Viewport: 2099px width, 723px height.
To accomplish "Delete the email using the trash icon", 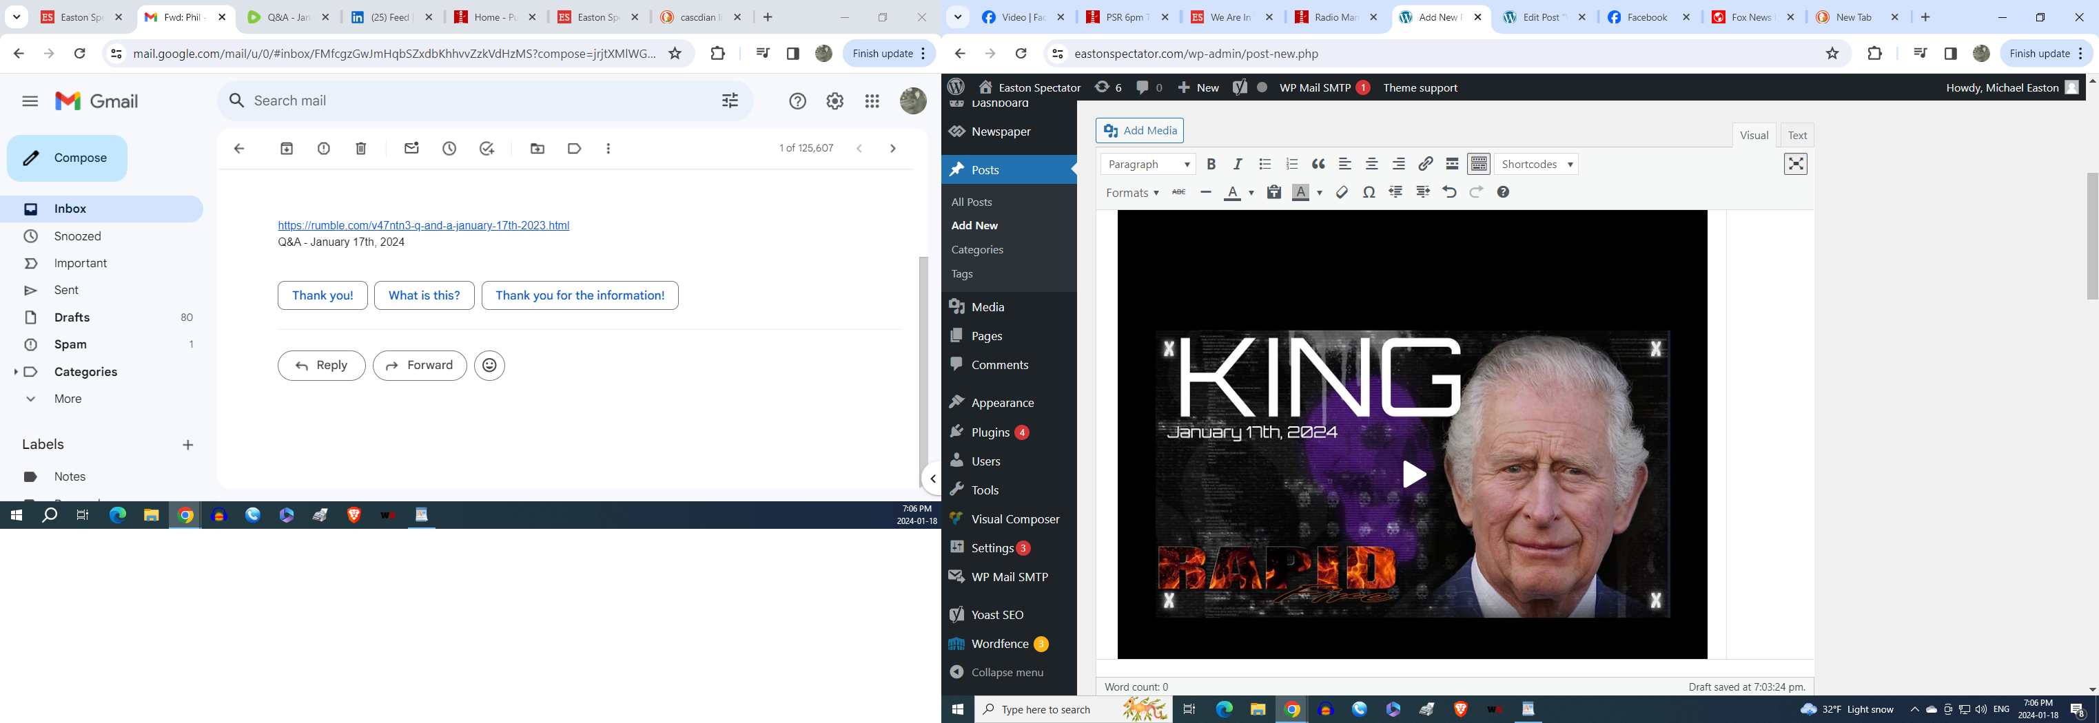I will [361, 148].
